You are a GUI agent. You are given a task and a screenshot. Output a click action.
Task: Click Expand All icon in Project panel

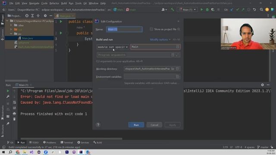coord(32,16)
